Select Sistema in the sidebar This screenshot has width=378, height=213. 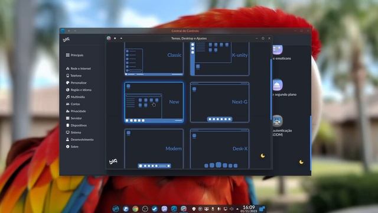(x=73, y=133)
